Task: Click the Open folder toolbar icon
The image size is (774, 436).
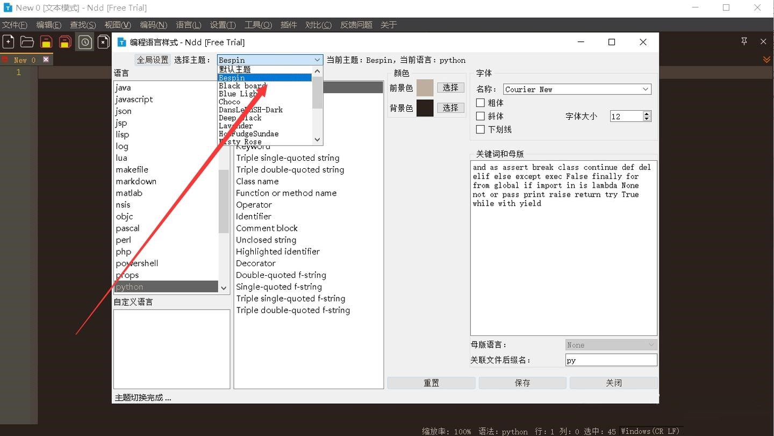Action: pyautogui.click(x=27, y=42)
